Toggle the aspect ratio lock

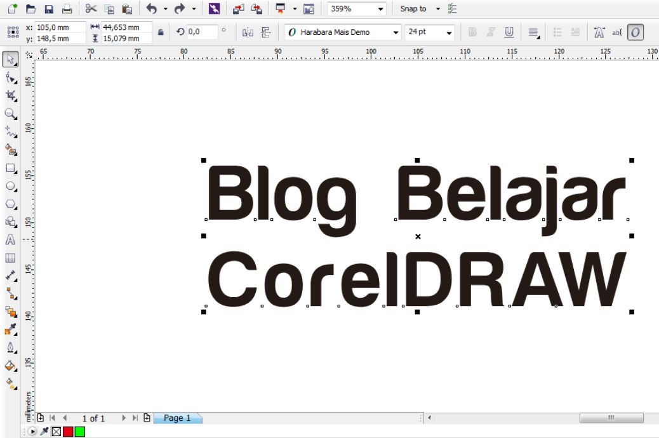[161, 30]
